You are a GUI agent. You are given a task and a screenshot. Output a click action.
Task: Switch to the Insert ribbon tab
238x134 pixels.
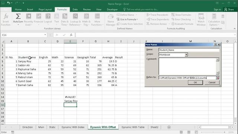30,9
